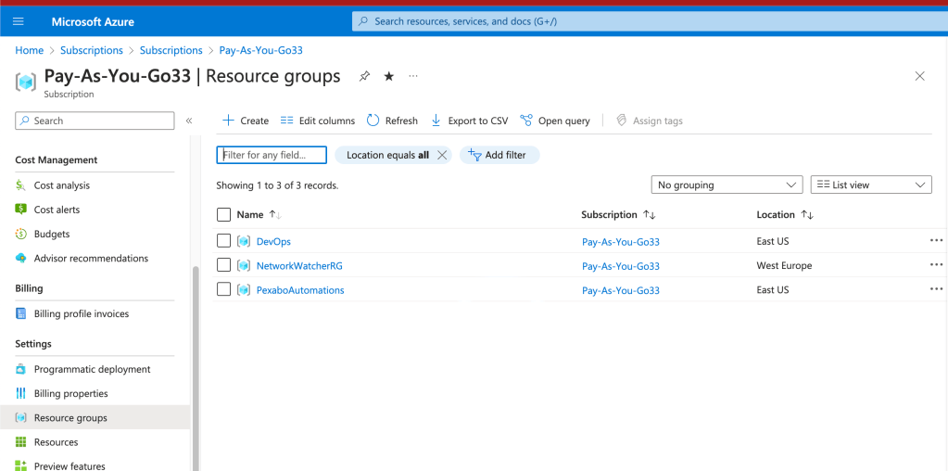Select the NetworkWatcherRG row checkbox

coord(223,265)
